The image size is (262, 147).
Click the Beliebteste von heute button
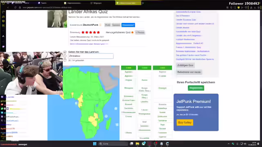tap(189, 72)
